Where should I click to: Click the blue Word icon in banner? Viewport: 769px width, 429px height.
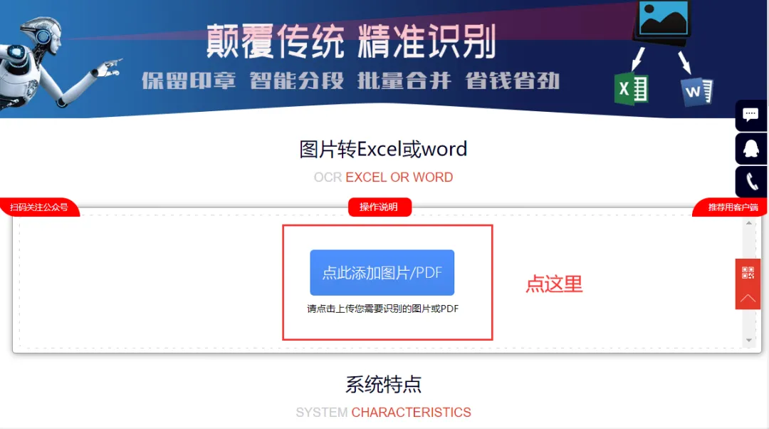pyautogui.click(x=697, y=91)
